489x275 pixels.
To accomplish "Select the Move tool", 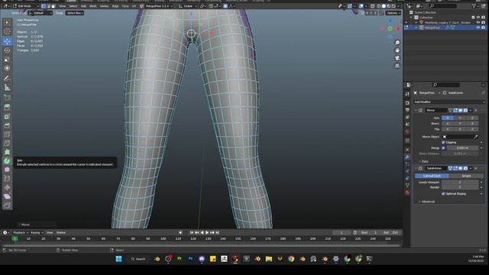I will tap(7, 41).
